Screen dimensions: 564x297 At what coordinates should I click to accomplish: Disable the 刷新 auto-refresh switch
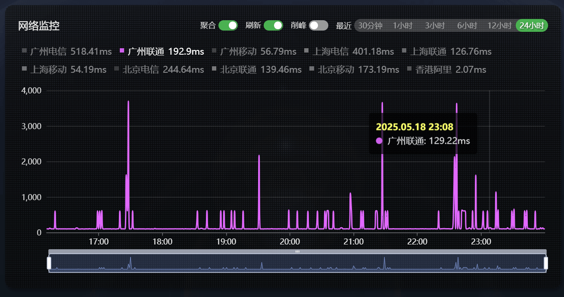[x=273, y=25]
